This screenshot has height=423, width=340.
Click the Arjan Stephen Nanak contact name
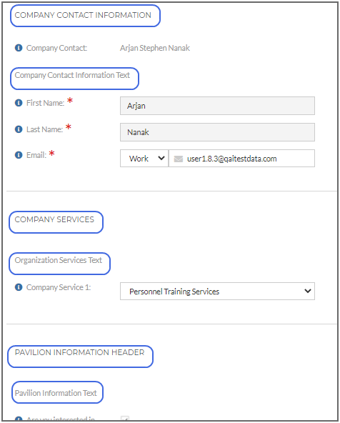[155, 48]
